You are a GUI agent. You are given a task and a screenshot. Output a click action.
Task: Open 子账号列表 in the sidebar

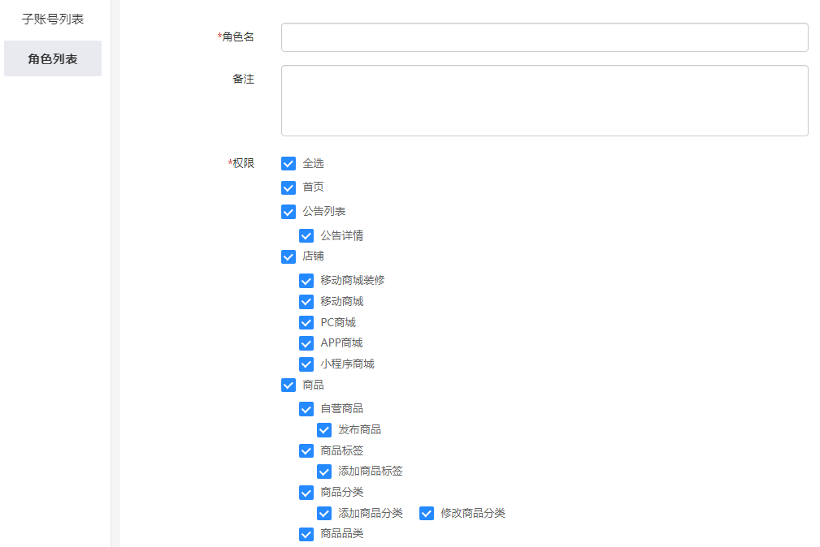pyautogui.click(x=53, y=19)
